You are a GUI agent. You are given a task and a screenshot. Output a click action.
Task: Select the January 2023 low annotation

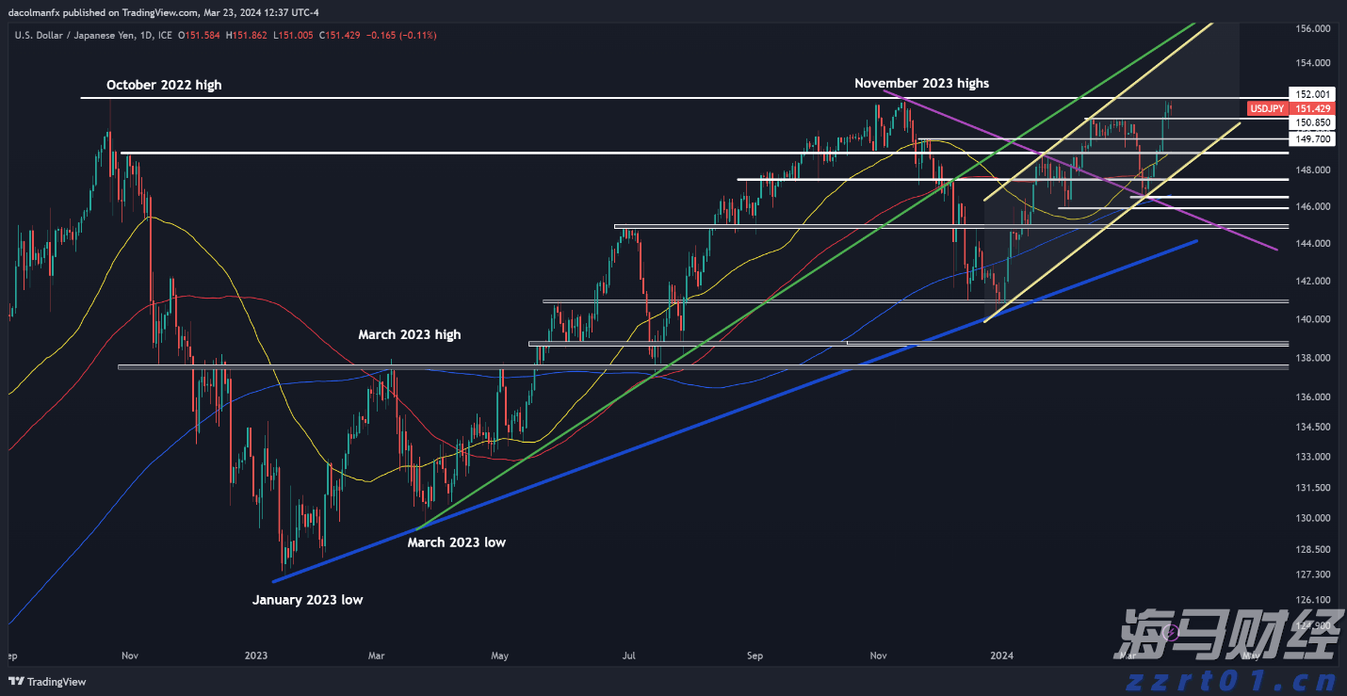pyautogui.click(x=307, y=599)
